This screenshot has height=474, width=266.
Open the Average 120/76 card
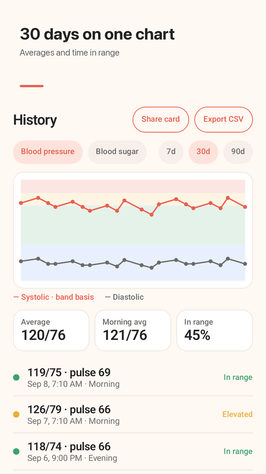coord(51,330)
